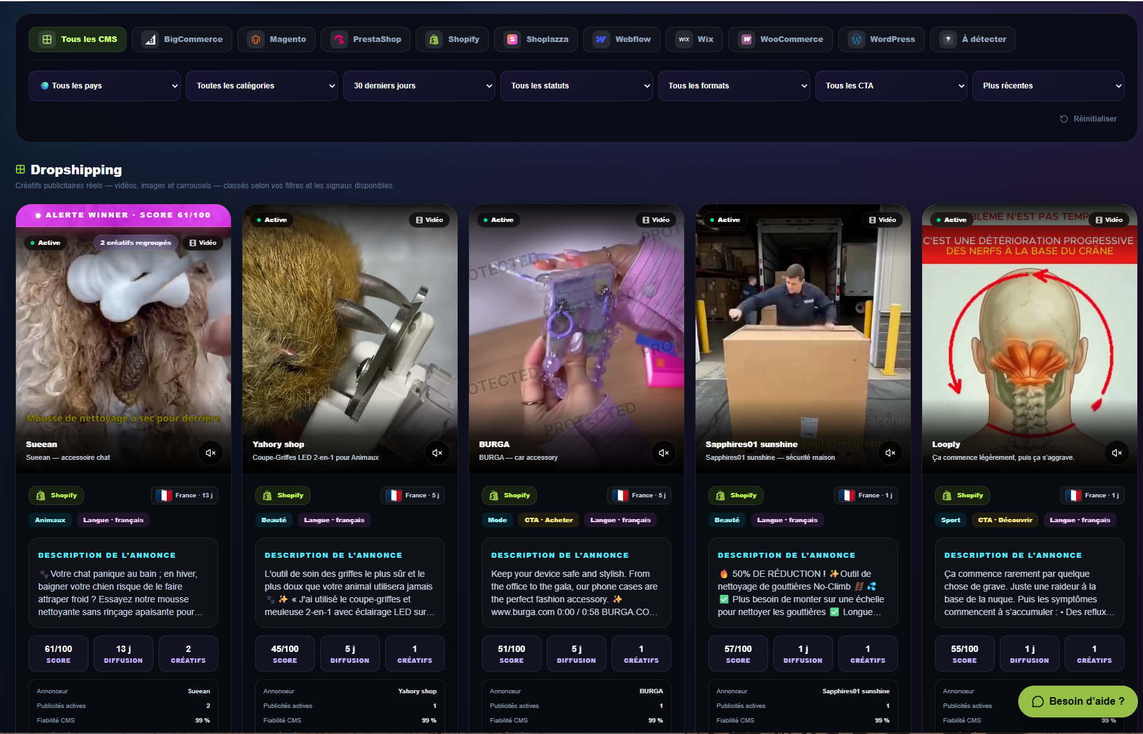
Task: Filter by WooCommerce CMS
Action: 780,39
